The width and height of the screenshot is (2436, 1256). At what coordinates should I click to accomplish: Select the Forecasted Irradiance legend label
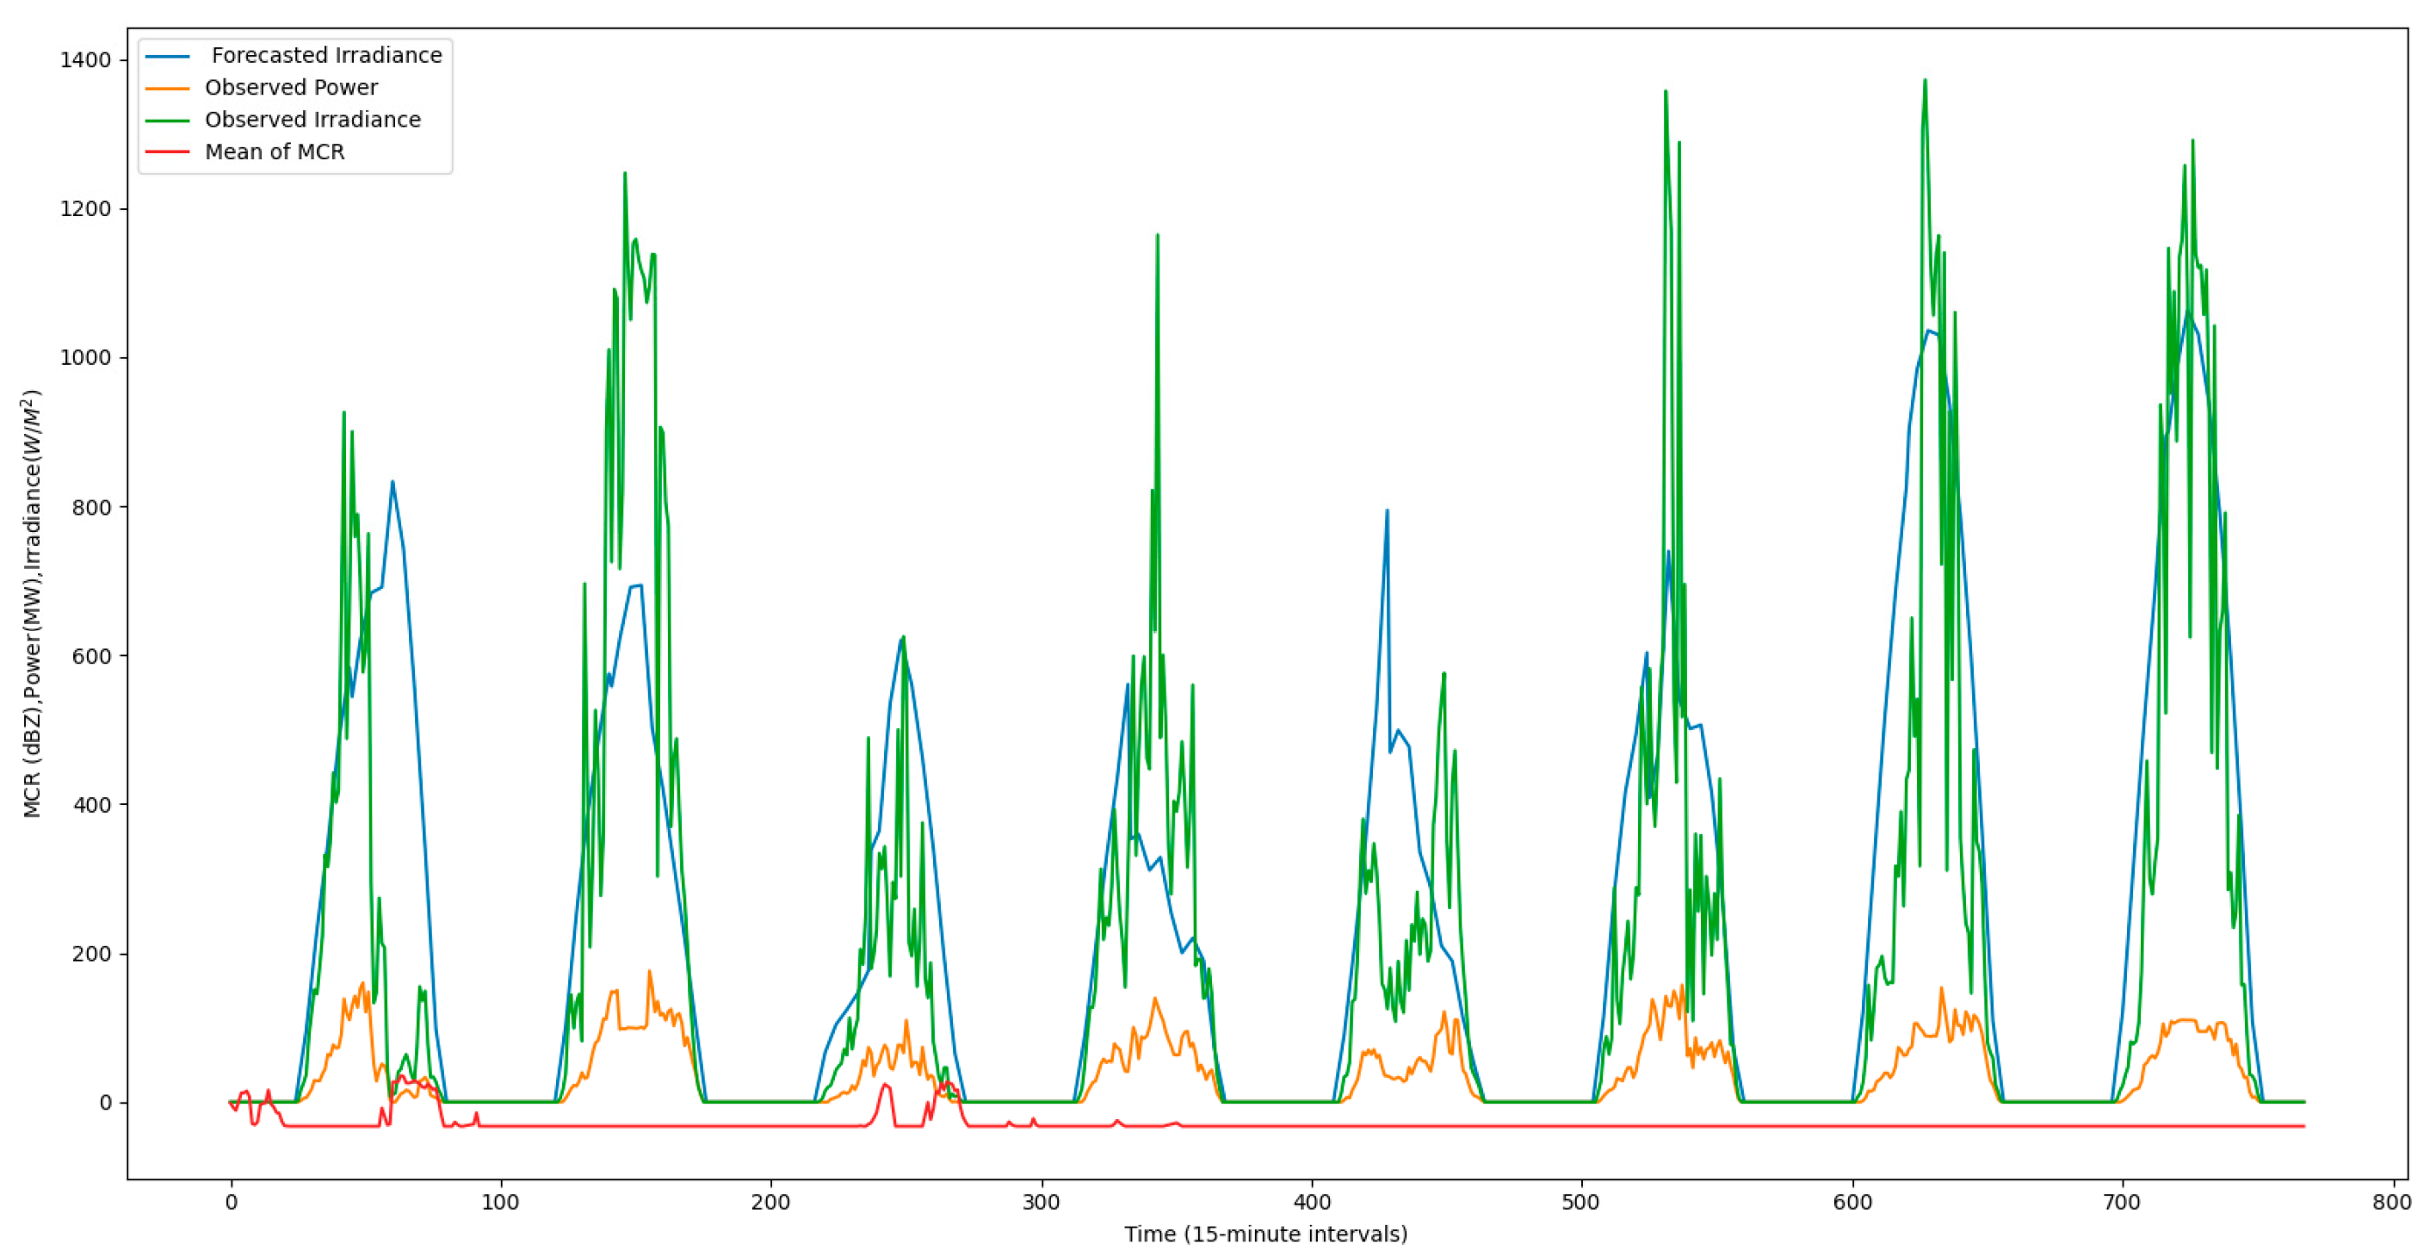point(326,56)
